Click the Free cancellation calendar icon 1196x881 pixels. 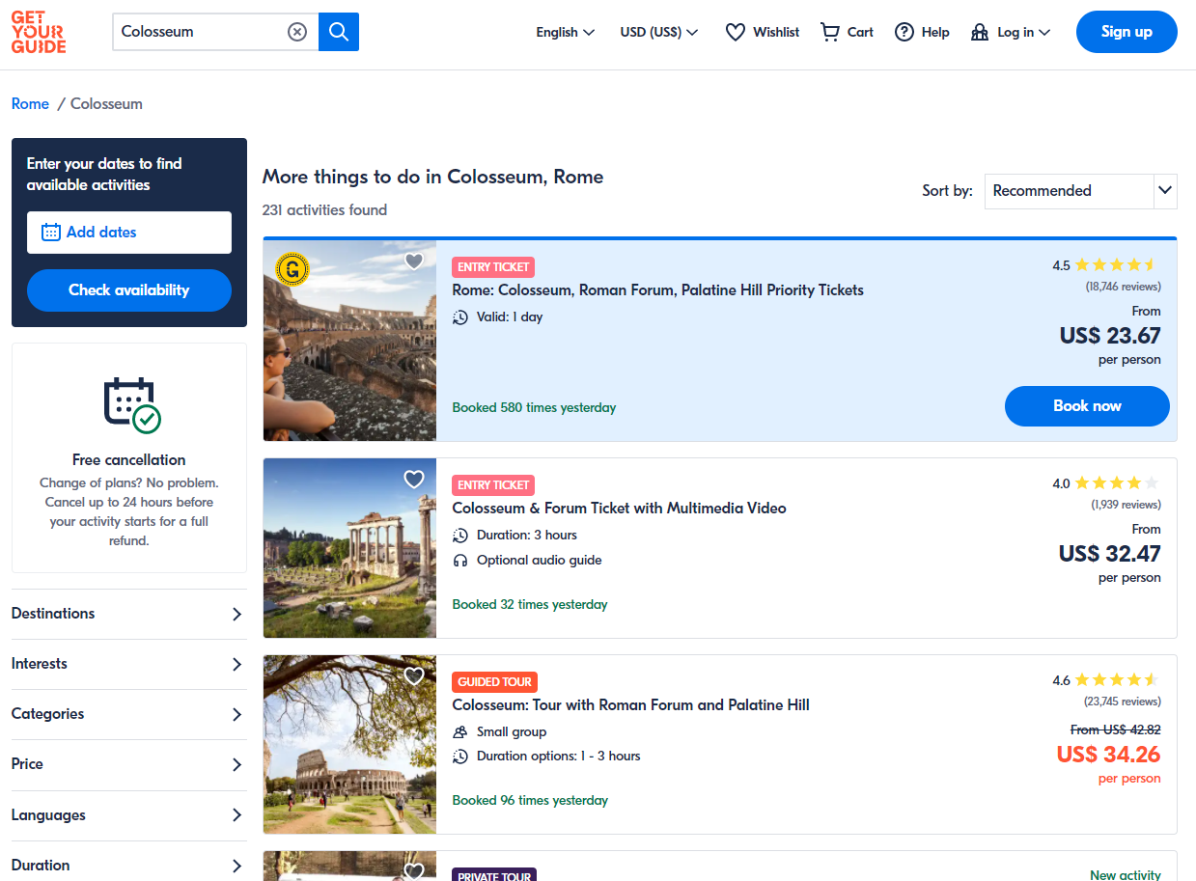132,405
